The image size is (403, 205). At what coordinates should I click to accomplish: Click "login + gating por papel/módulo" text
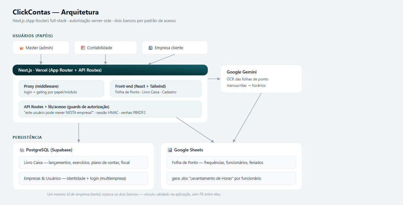click(50, 92)
